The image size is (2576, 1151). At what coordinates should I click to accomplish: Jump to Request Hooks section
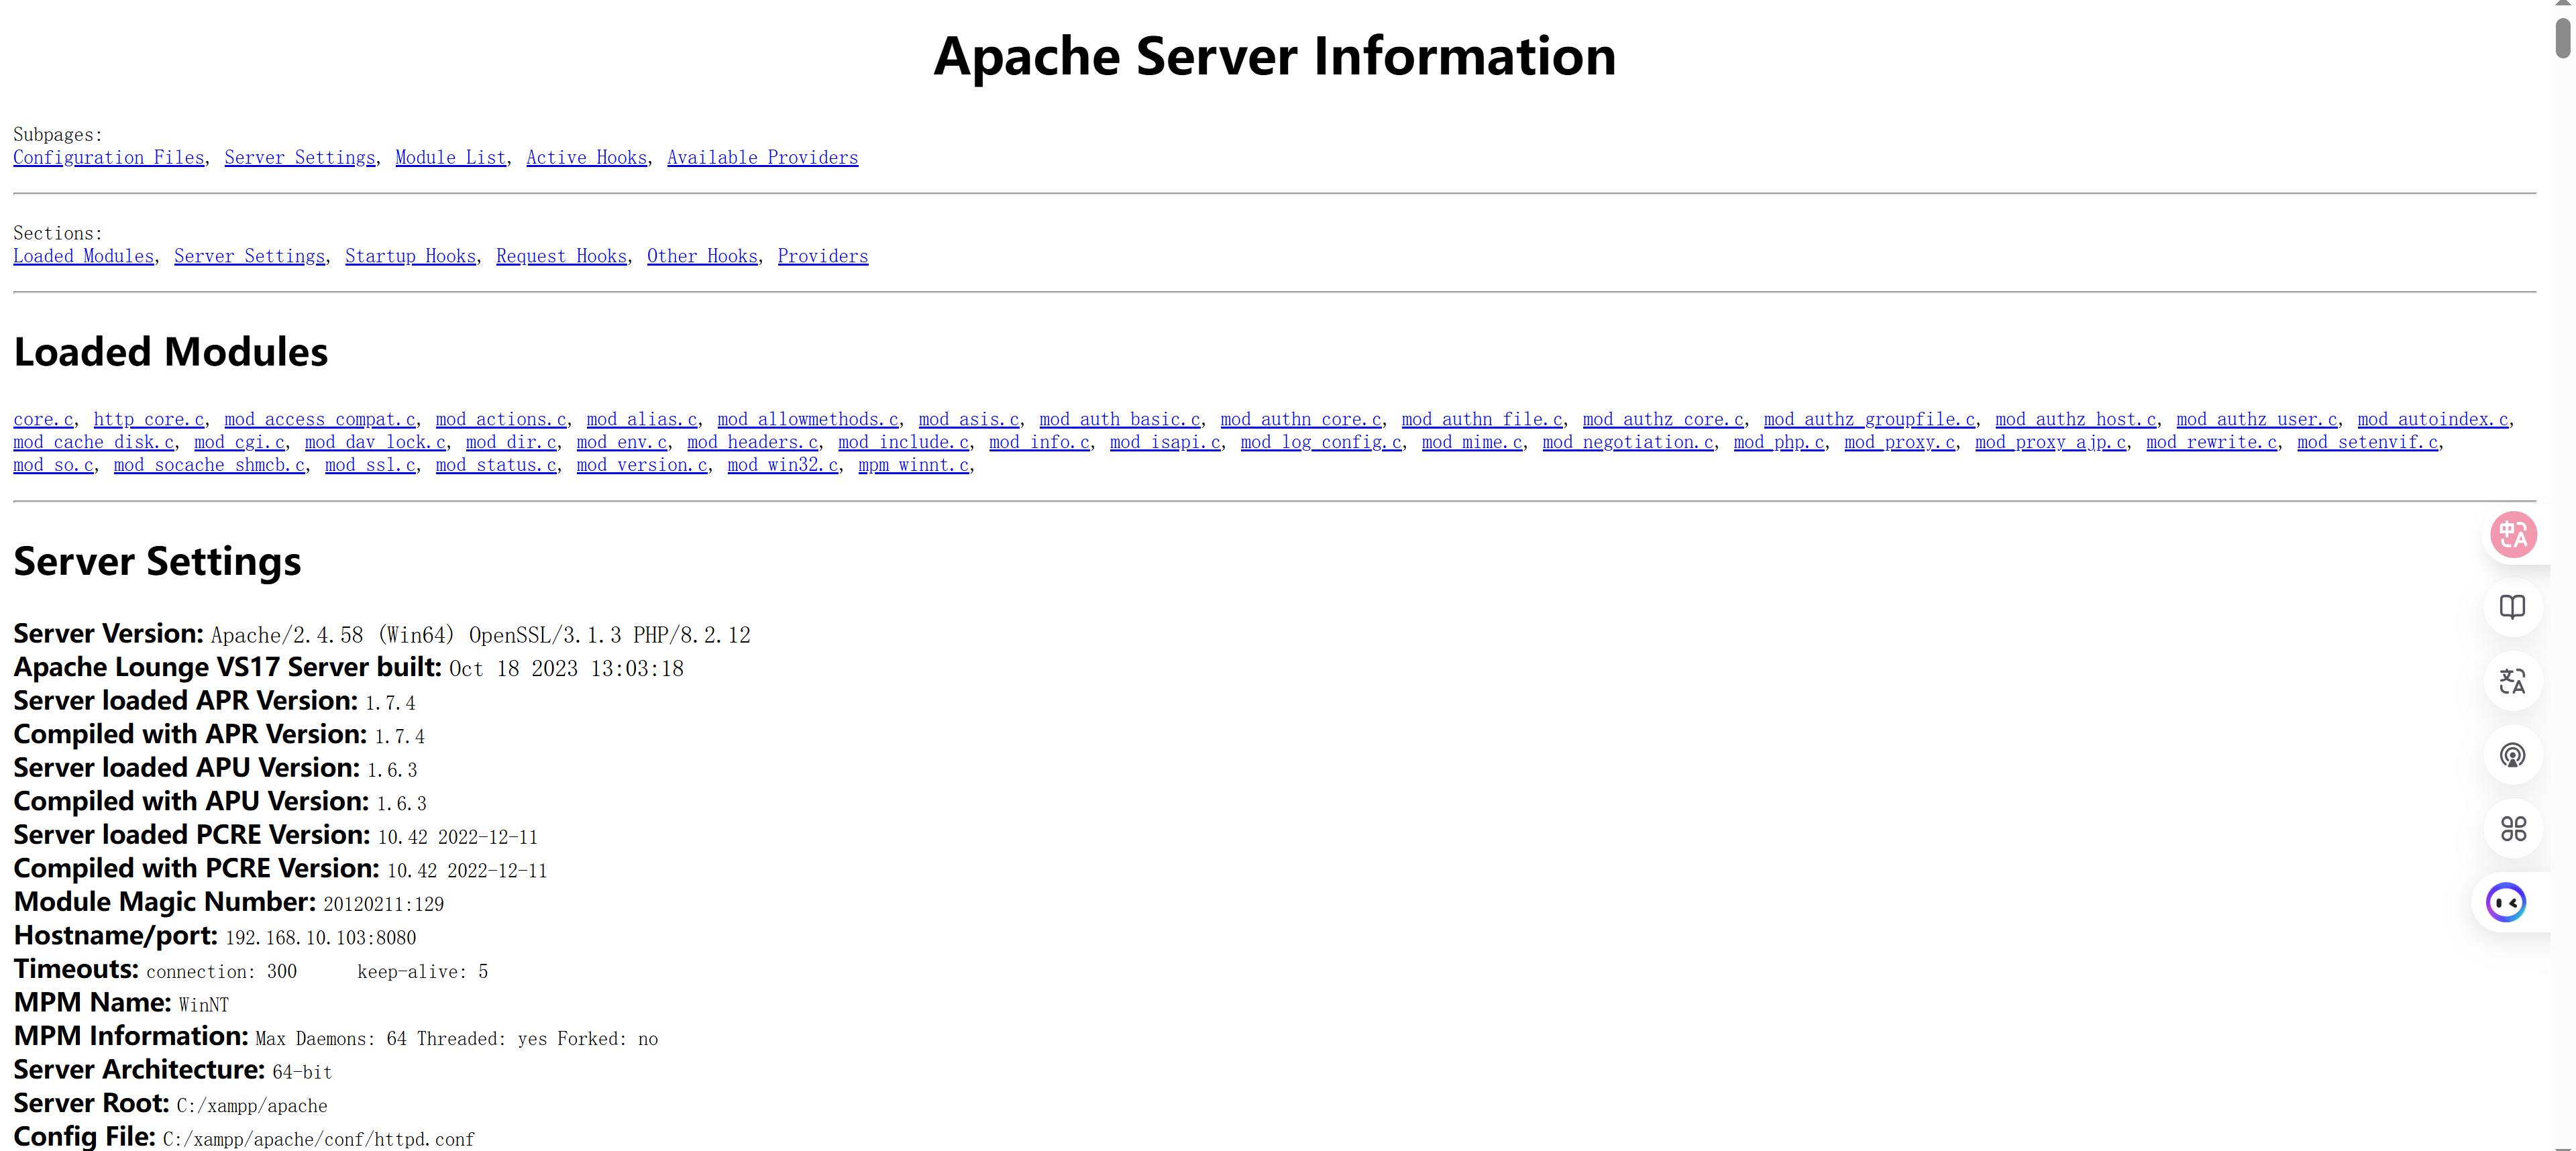[x=562, y=256]
